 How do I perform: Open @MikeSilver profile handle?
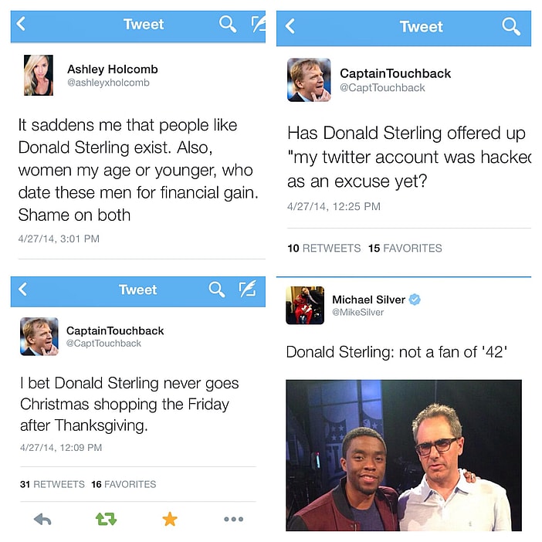[357, 312]
